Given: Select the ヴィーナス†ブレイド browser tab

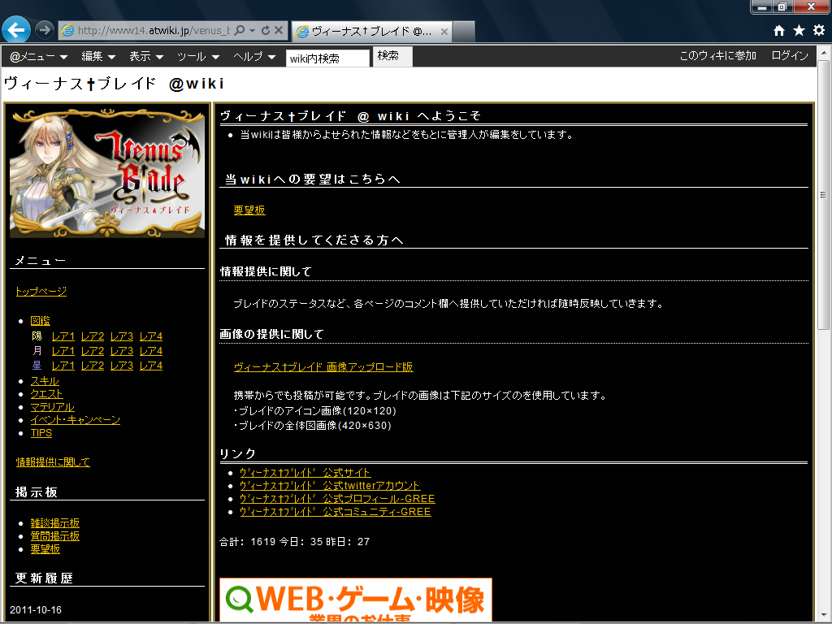Looking at the screenshot, I should 371,32.
